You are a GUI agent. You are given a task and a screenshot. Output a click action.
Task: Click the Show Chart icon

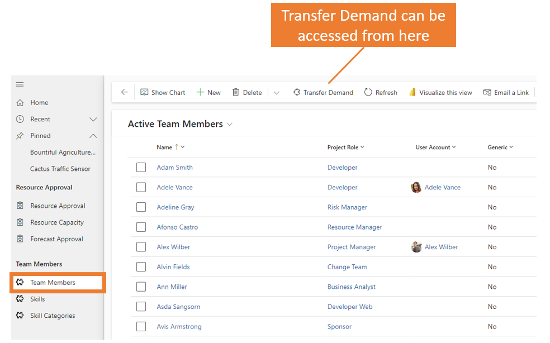pyautogui.click(x=144, y=92)
